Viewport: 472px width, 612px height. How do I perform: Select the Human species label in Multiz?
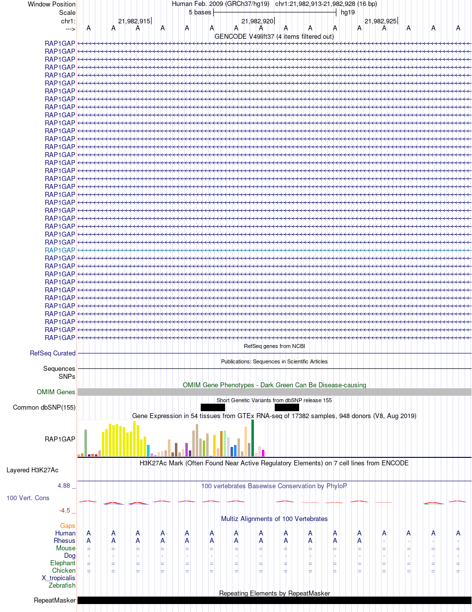click(66, 533)
